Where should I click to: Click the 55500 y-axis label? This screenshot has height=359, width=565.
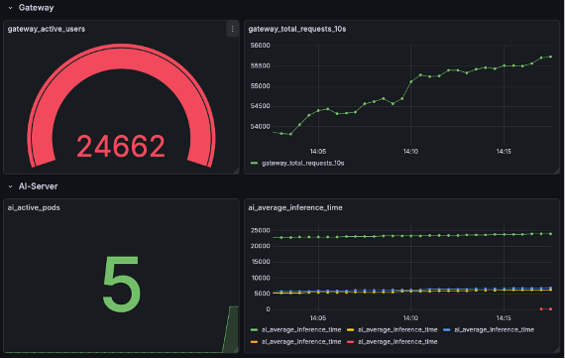[260, 66]
